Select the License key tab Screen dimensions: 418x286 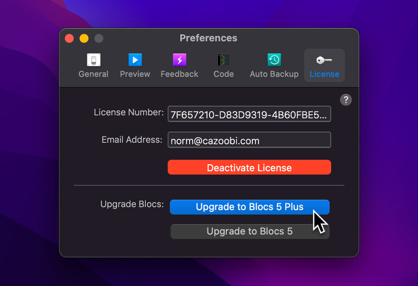(x=324, y=66)
